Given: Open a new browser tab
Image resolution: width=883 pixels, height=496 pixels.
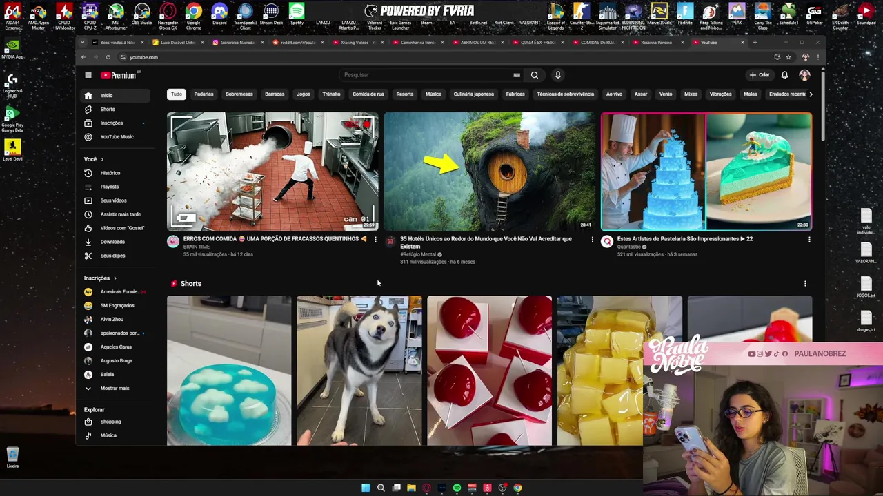Looking at the screenshot, I should (755, 43).
